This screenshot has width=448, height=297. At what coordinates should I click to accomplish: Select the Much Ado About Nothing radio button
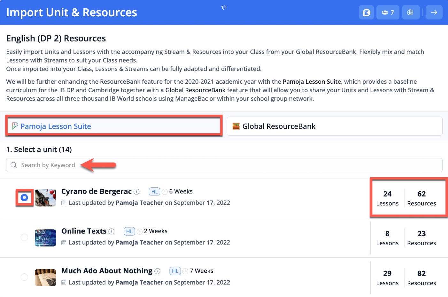[x=24, y=277]
